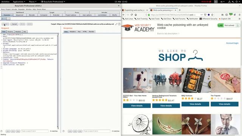242x136 pixels.
Task: Open the Project options tab
Action: pyautogui.click(x=71, y=15)
